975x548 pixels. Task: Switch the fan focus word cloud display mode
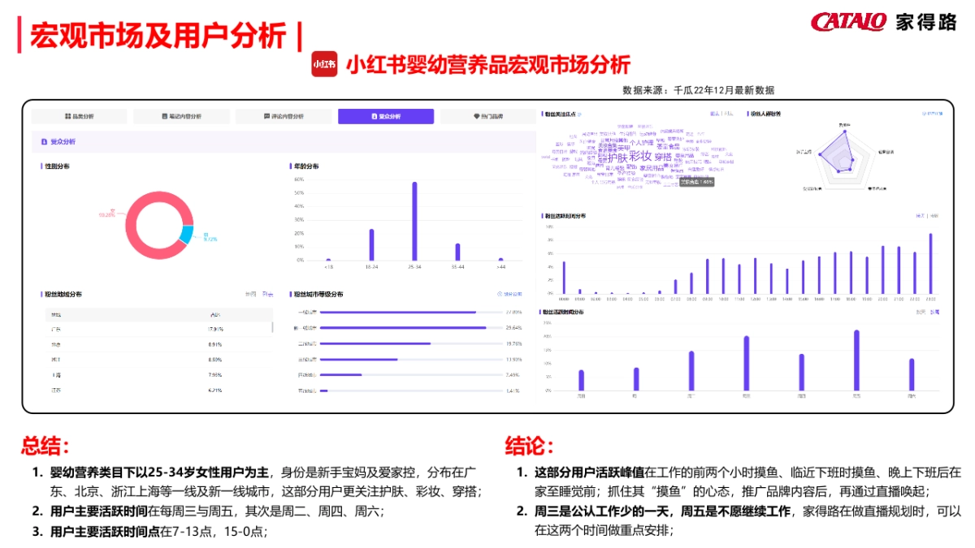click(x=714, y=114)
